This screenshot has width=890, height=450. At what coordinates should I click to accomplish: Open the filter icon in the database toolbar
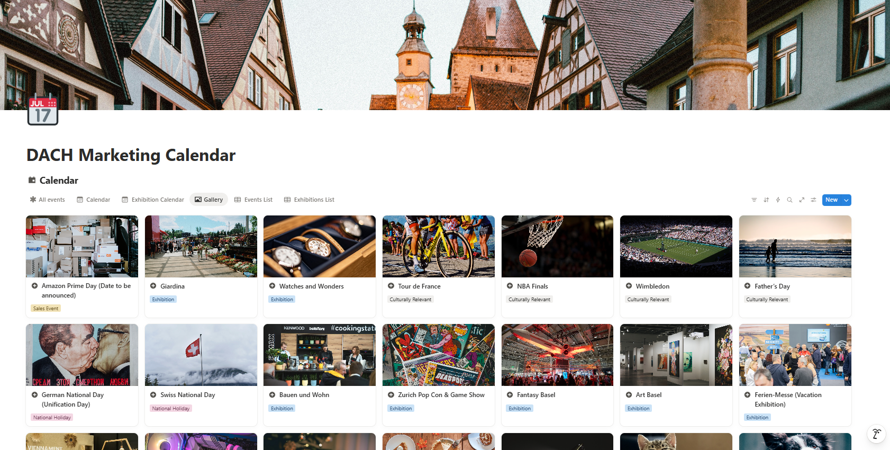[x=754, y=200]
